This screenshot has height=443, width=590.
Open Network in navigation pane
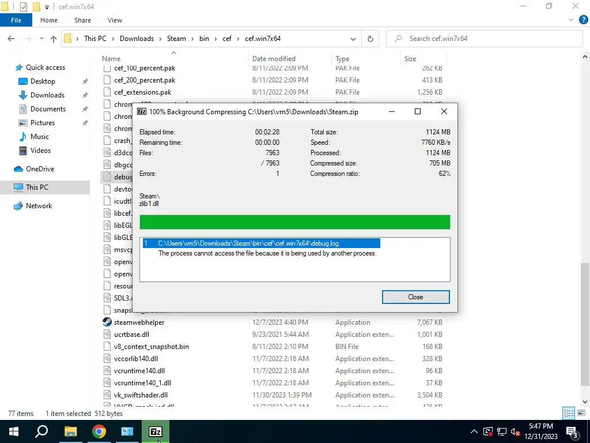pyautogui.click(x=39, y=206)
